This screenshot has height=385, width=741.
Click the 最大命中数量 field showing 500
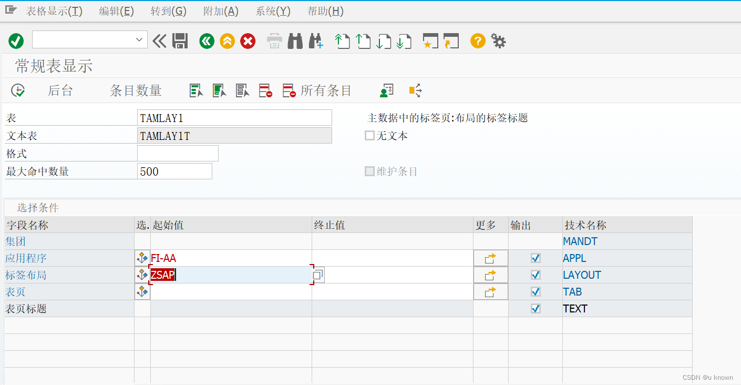(174, 171)
